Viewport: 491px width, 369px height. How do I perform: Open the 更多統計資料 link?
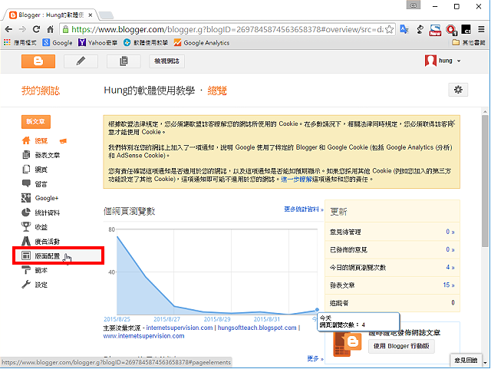(x=304, y=209)
